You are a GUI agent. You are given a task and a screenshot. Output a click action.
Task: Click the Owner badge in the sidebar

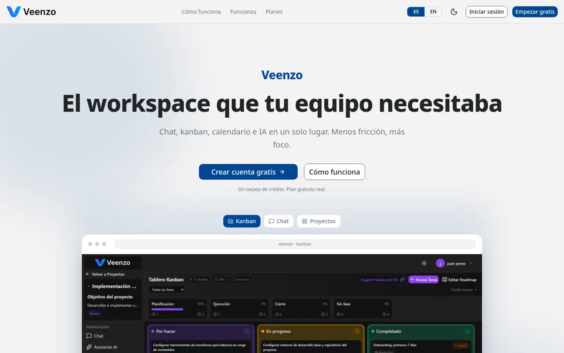point(94,313)
